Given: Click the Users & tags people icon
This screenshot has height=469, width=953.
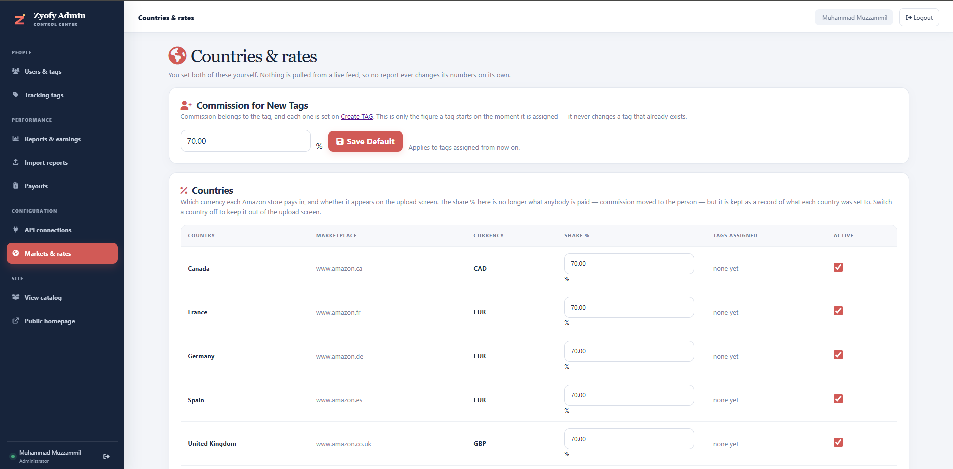Looking at the screenshot, I should (x=16, y=71).
